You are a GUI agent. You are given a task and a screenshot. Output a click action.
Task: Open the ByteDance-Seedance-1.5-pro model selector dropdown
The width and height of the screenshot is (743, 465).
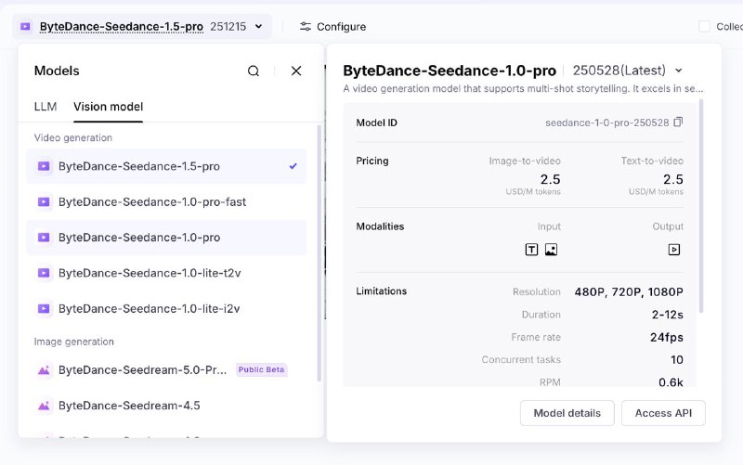(x=142, y=27)
